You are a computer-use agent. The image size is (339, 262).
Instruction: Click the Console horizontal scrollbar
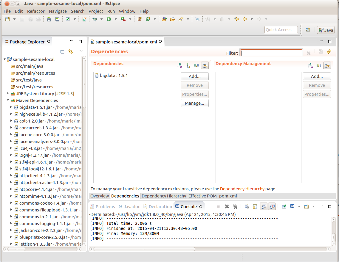pos(144,249)
